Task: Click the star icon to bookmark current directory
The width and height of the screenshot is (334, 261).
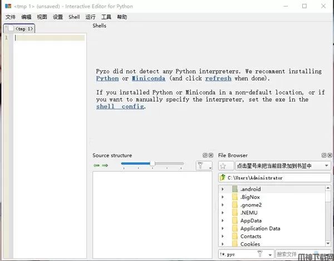Action: click(223, 165)
